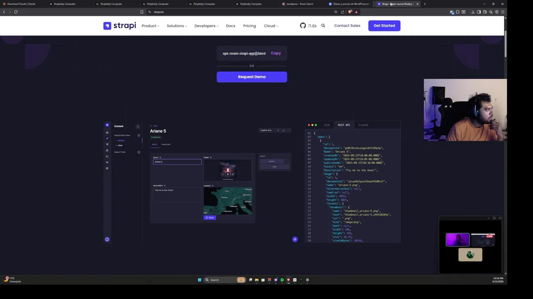Screen dimensions: 533x299
Task: Switch to the Planes y precios de WordPress tab
Action: (x=349, y=4)
